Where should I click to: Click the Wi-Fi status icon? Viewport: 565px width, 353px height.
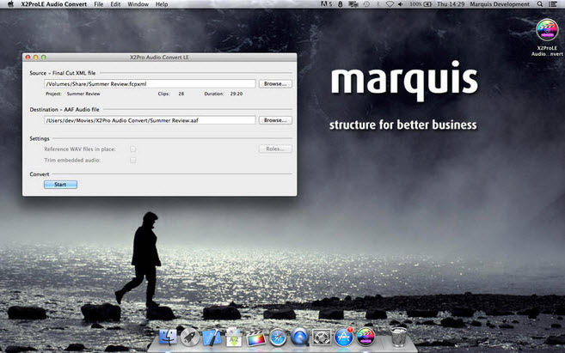point(390,4)
